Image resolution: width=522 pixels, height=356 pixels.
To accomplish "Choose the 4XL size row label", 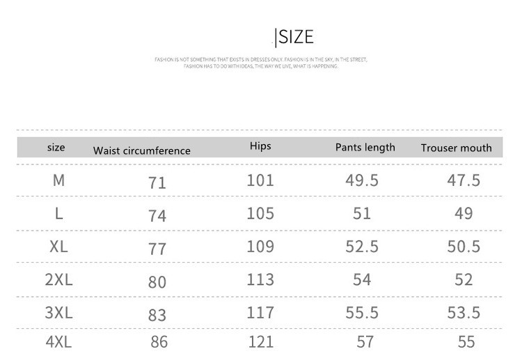I will pos(58,343).
